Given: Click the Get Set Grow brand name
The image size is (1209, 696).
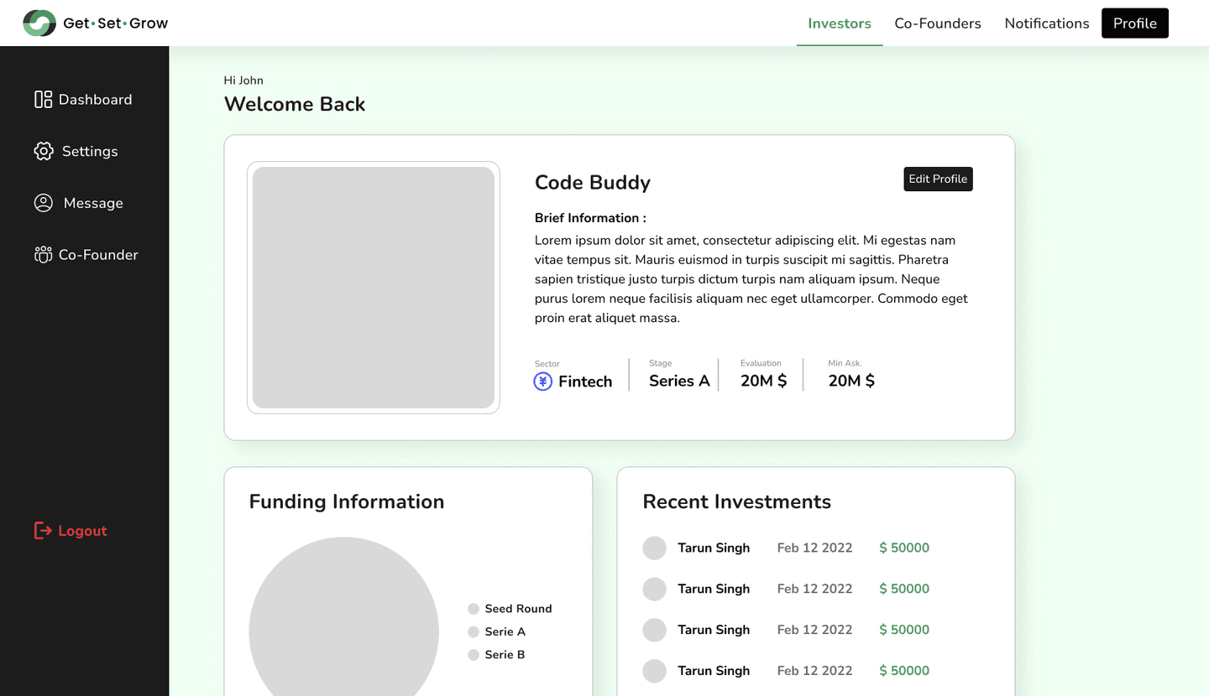Looking at the screenshot, I should (116, 23).
